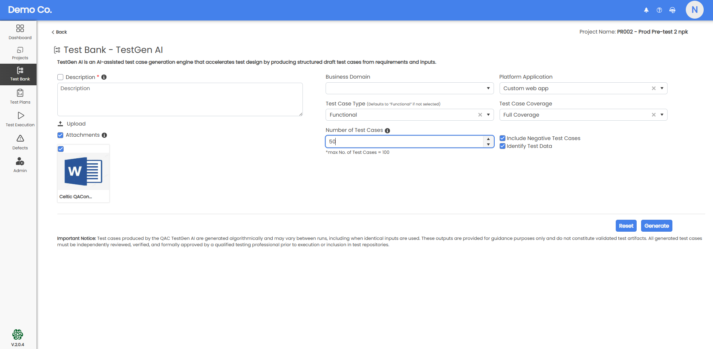
Task: Clear the Functional test case type
Action: click(x=480, y=115)
